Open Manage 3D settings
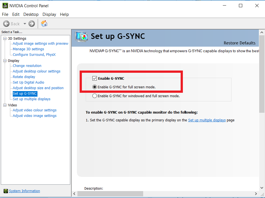This screenshot has width=265, height=198. (28, 49)
